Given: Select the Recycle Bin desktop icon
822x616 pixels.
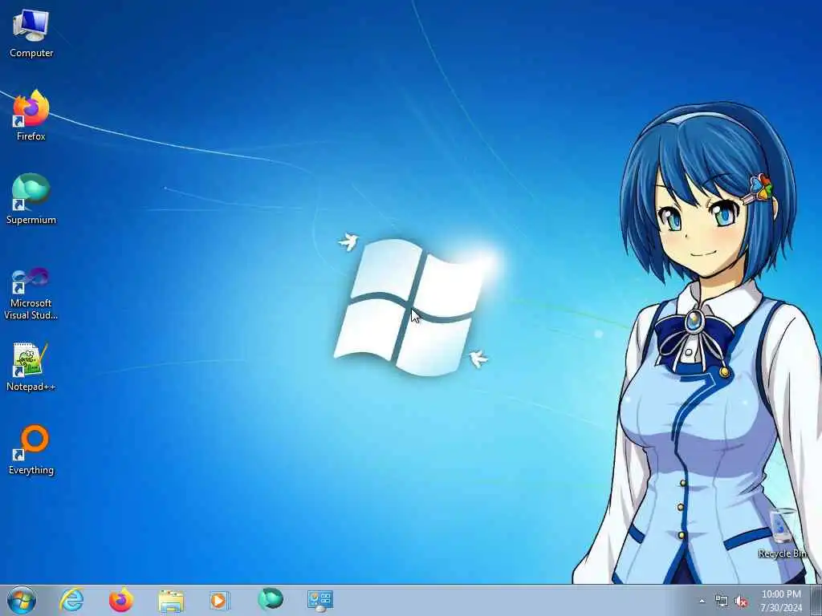Looking at the screenshot, I should pyautogui.click(x=783, y=533).
